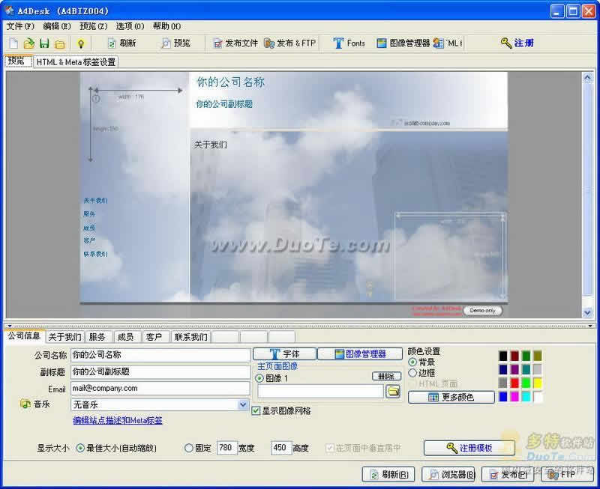Open the 编辑(E) menu

pyautogui.click(x=57, y=26)
